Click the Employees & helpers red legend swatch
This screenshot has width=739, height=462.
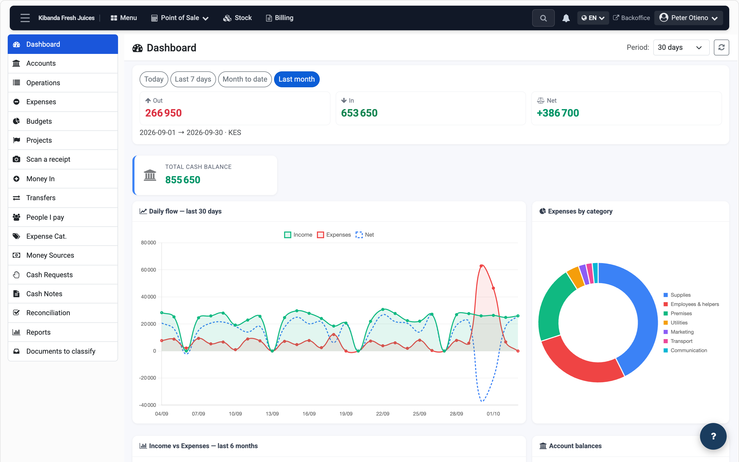665,304
